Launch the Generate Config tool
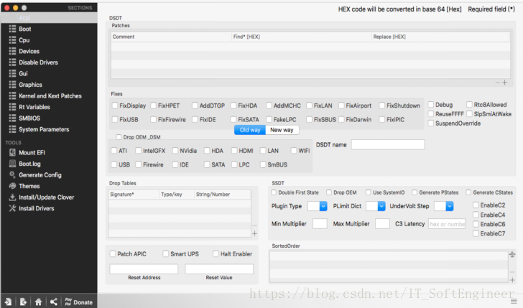 (40, 175)
